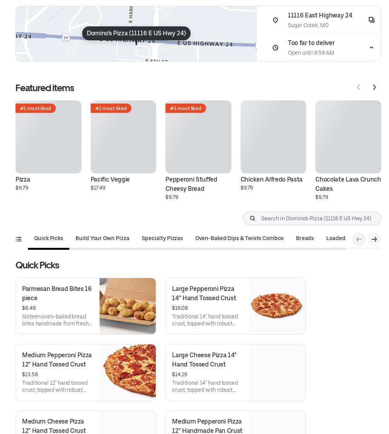Image resolution: width=389 pixels, height=434 pixels.
Task: Click previous featured items arrow
Action: click(359, 88)
